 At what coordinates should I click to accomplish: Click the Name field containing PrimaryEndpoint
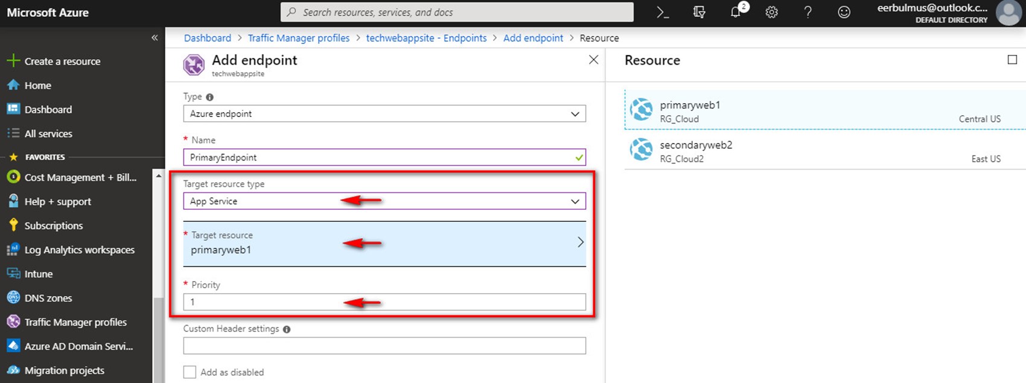pos(384,157)
